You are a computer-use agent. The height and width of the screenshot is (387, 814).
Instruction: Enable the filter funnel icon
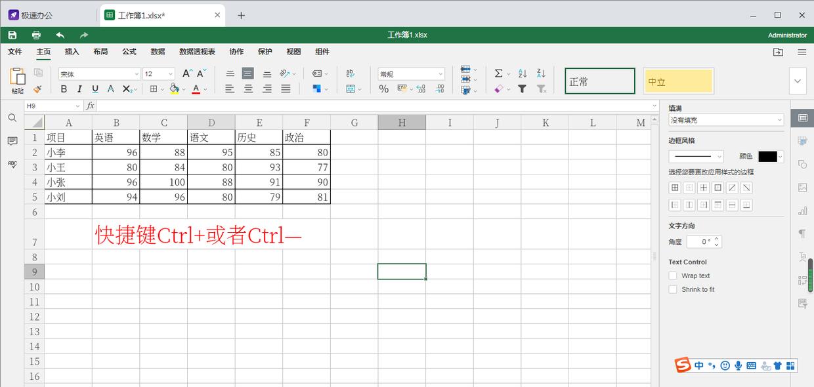tap(521, 89)
